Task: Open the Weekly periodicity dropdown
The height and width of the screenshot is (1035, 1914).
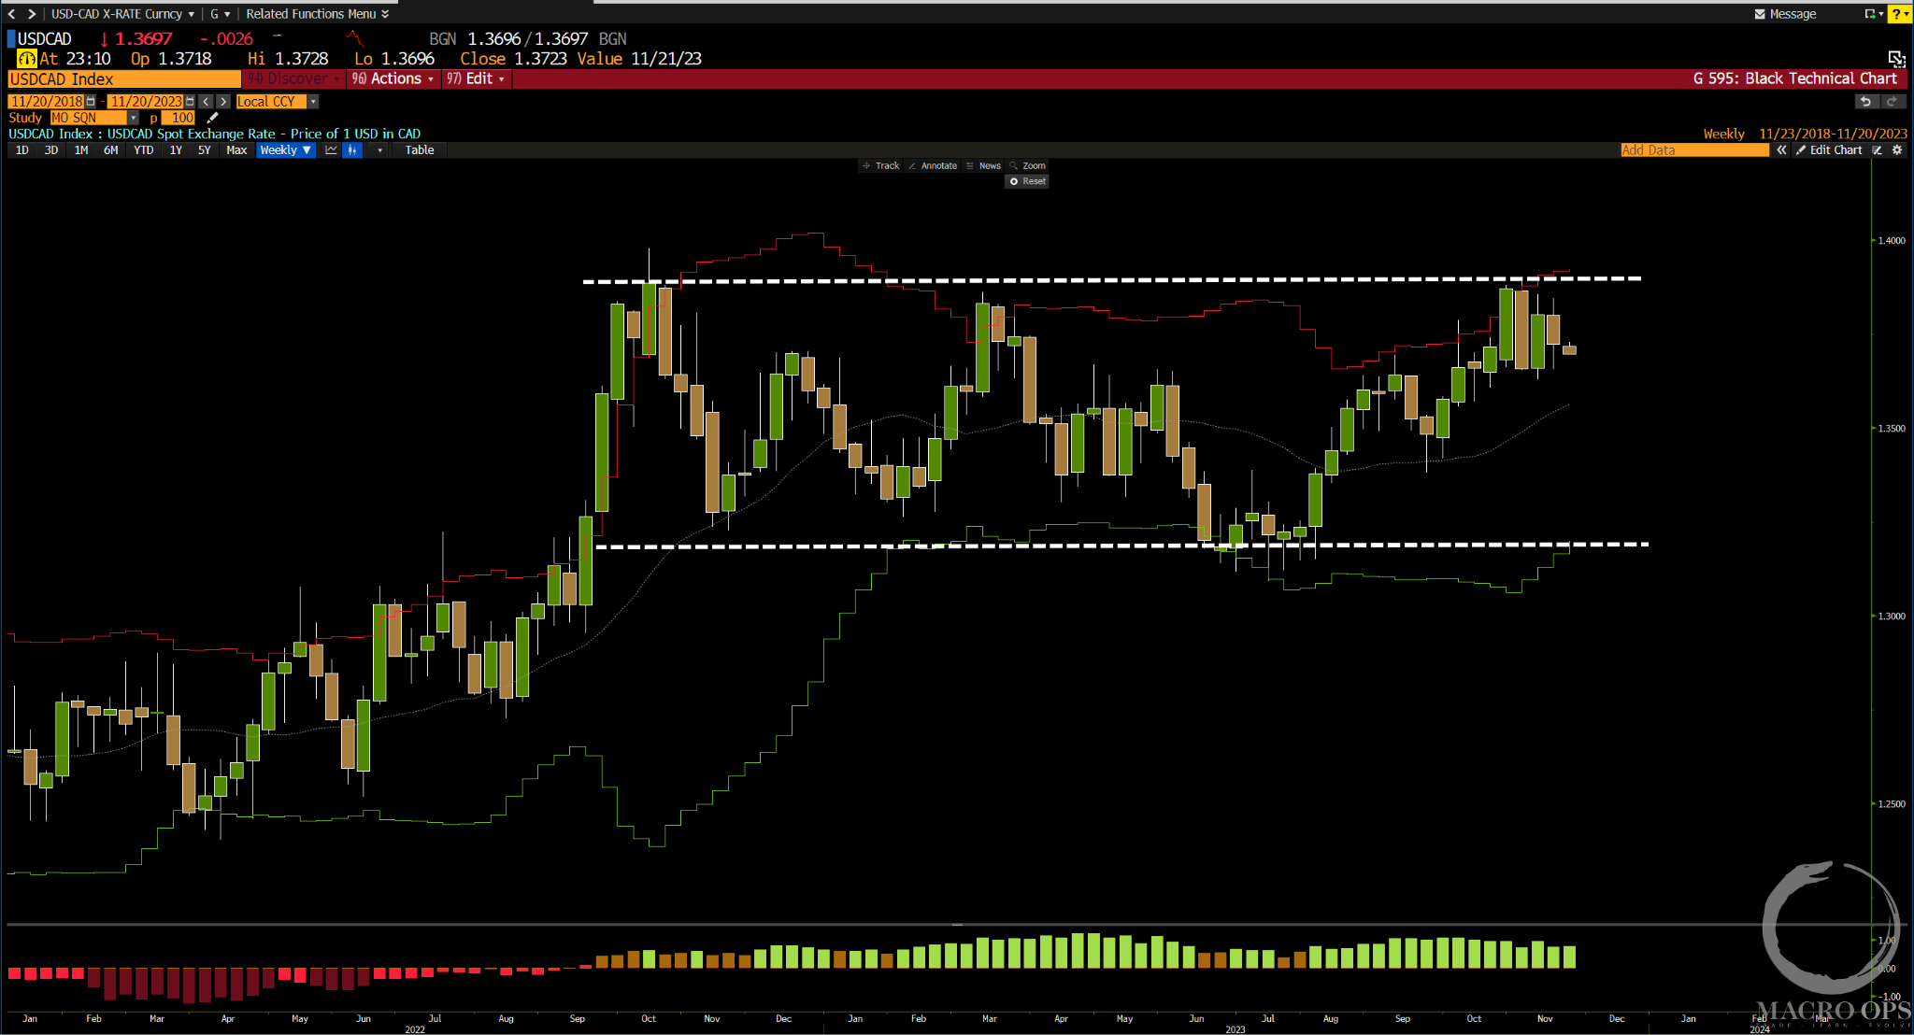Action: (285, 150)
